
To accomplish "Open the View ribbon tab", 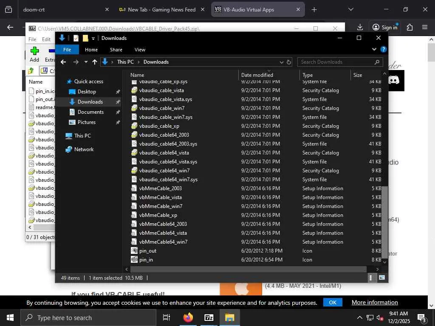I will pyautogui.click(x=140, y=50).
